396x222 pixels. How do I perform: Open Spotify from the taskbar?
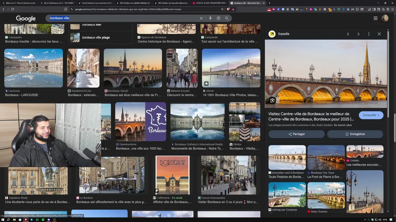coord(43,220)
